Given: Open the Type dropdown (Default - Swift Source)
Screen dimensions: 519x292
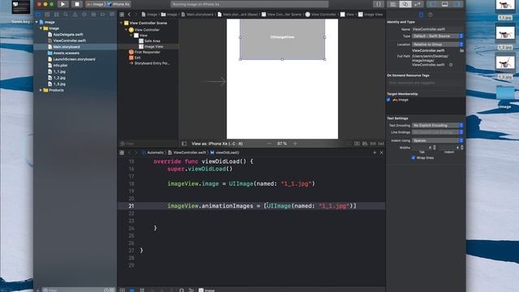Looking at the screenshot, I should pyautogui.click(x=437, y=36).
